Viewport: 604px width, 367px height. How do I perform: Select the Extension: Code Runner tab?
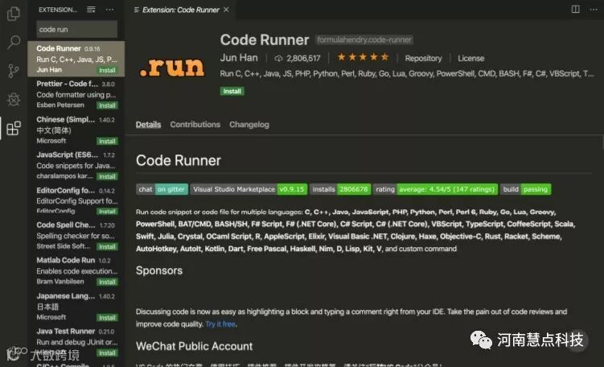click(x=181, y=10)
